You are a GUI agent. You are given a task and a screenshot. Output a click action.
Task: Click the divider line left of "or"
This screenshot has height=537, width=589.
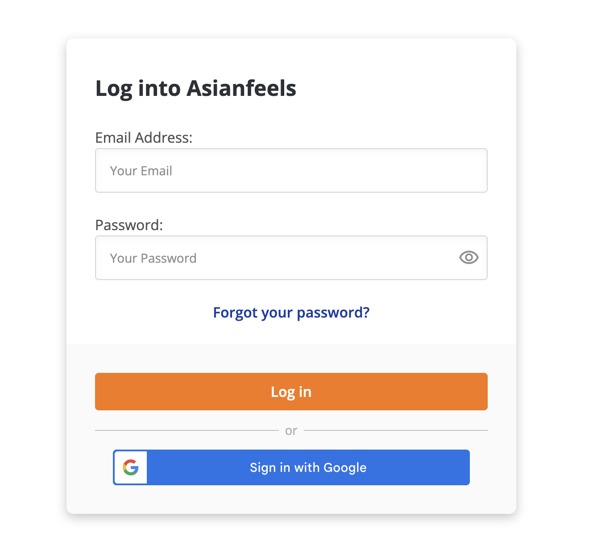point(187,430)
